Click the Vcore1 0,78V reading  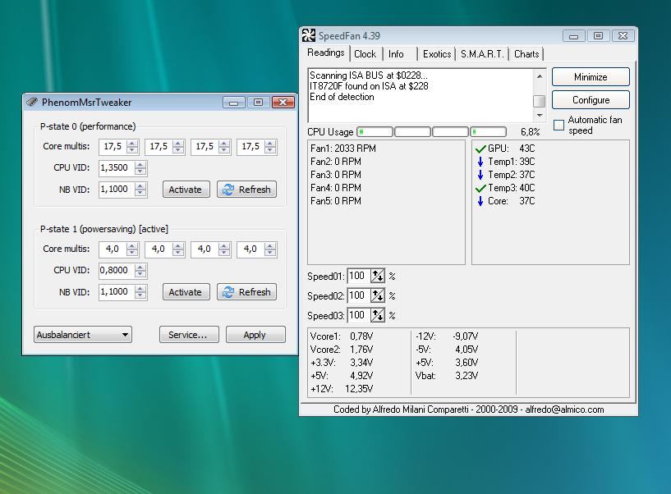342,336
